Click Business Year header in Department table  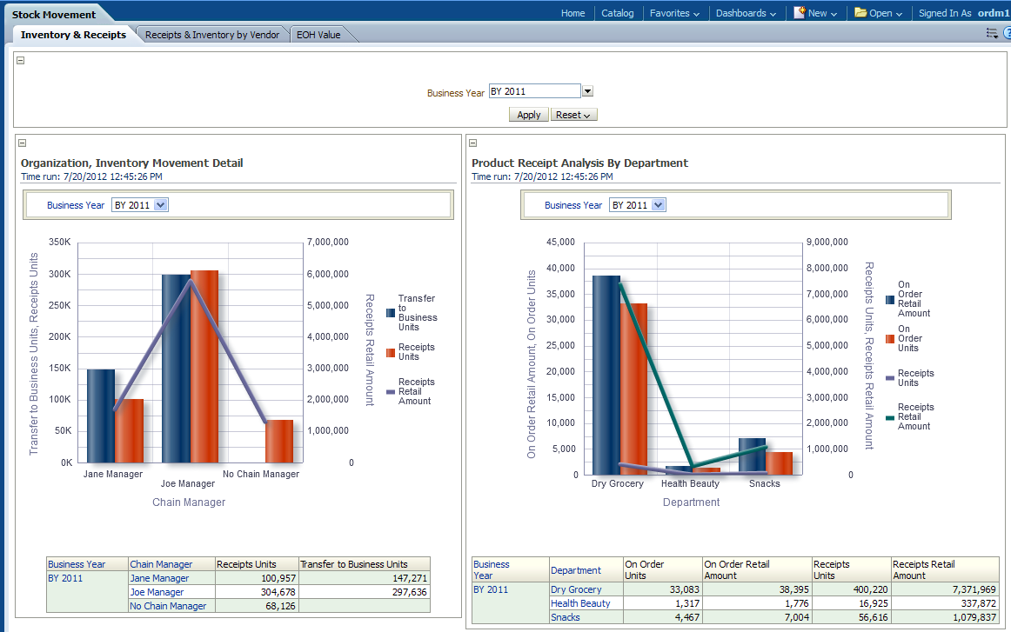(492, 570)
